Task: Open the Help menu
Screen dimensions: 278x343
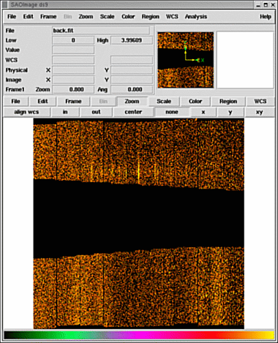Action: tap(266, 17)
